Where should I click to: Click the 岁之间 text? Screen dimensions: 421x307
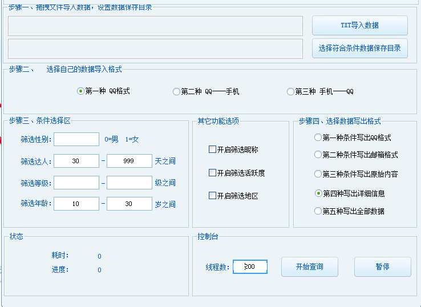point(165,204)
